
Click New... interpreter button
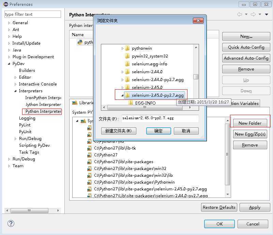click(246, 36)
